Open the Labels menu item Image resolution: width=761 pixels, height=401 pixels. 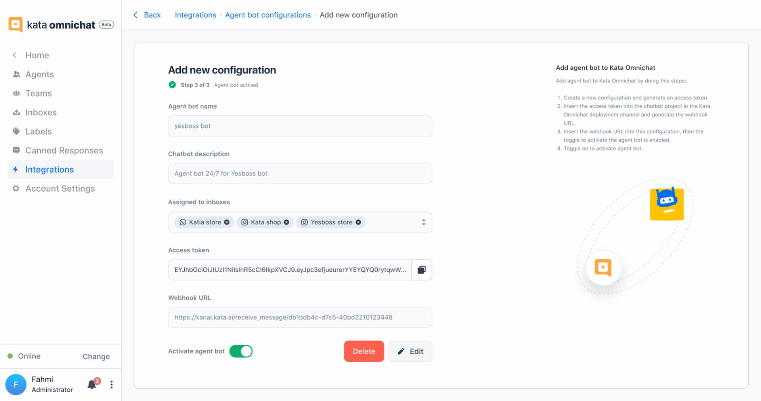38,131
